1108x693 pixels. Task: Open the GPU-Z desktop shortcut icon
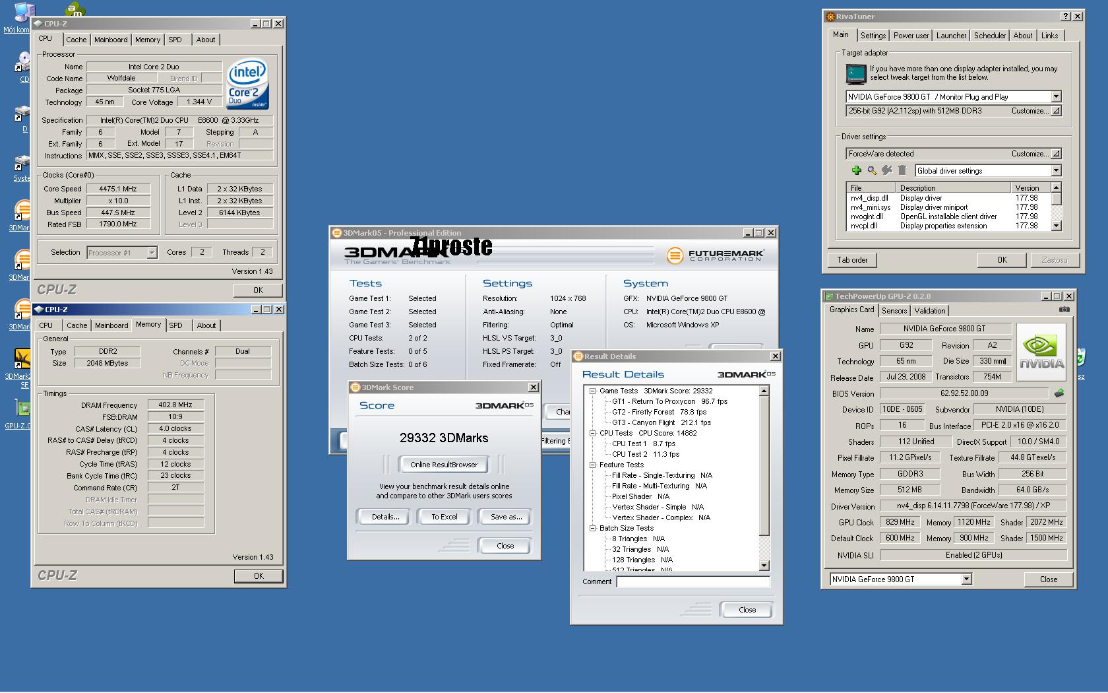[22, 408]
